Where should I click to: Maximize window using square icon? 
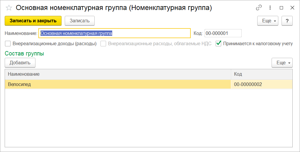281,8
